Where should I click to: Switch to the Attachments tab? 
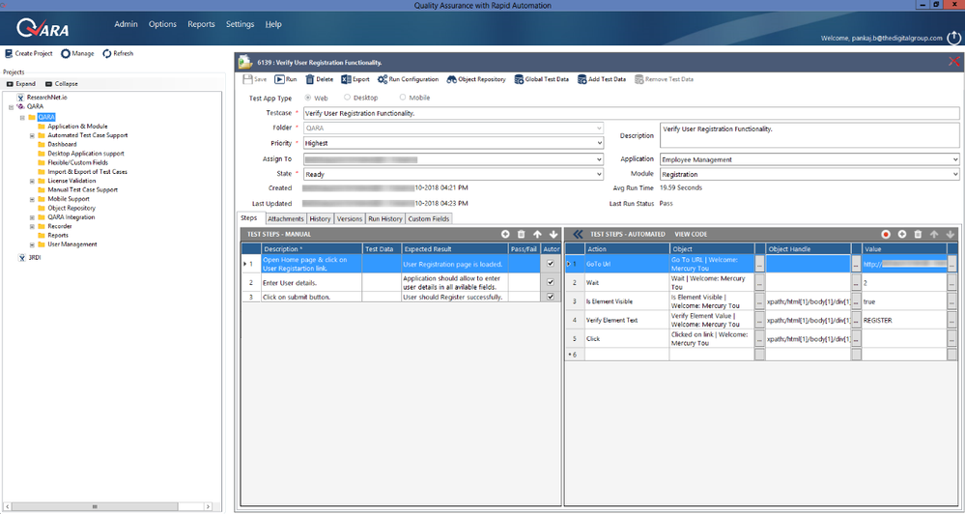(286, 218)
